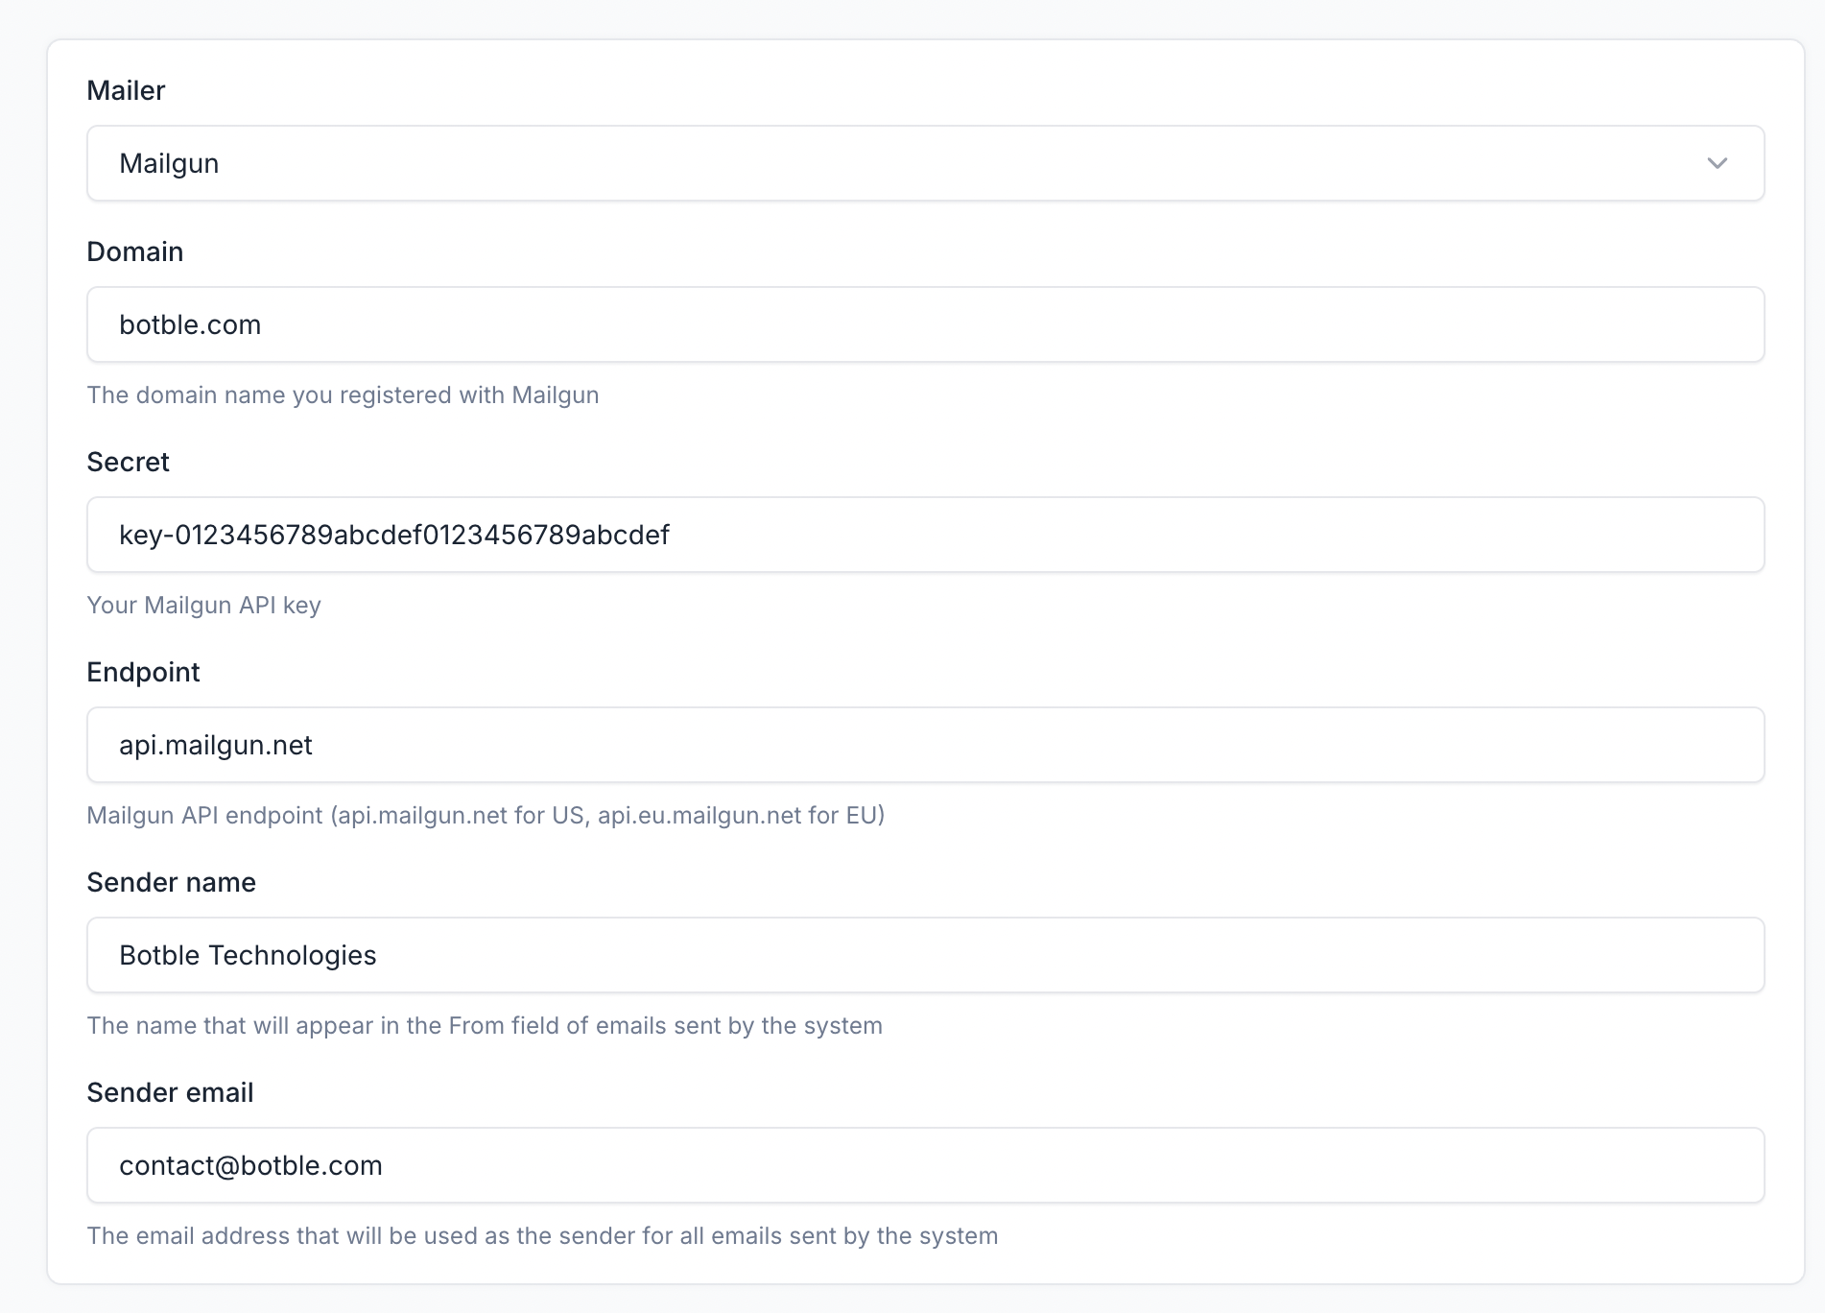This screenshot has width=1825, height=1313.
Task: Click the sender email address hint text
Action: (542, 1236)
